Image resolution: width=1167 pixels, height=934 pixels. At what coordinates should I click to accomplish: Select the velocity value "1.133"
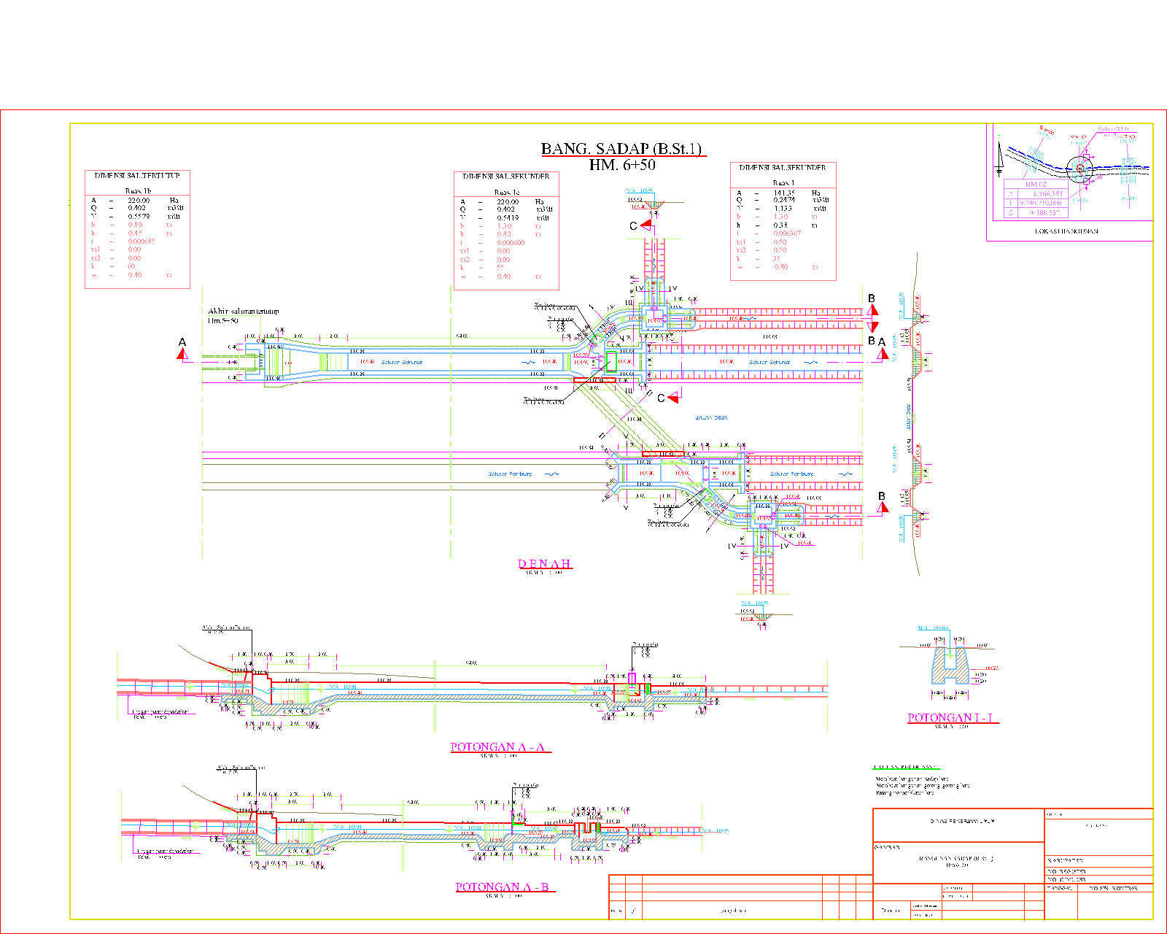coord(783,209)
